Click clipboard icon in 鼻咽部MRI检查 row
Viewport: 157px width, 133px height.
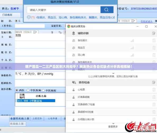click(154, 112)
